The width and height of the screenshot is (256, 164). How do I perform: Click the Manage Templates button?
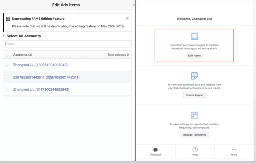coord(194,135)
